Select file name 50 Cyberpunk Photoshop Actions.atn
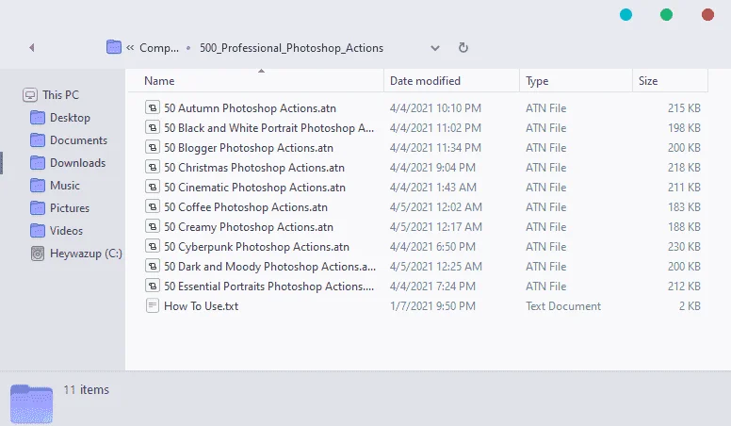 pyautogui.click(x=256, y=247)
